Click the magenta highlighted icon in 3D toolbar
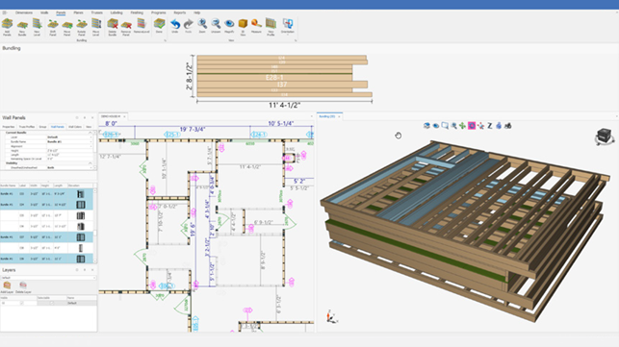This screenshot has height=347, width=619. [472, 125]
